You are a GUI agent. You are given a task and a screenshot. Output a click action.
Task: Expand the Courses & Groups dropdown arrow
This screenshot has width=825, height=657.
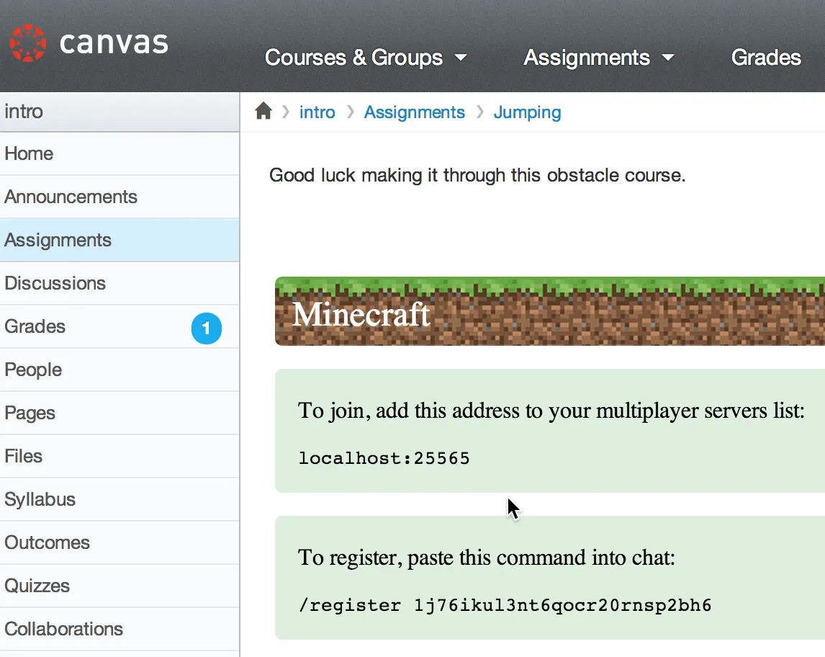461,58
